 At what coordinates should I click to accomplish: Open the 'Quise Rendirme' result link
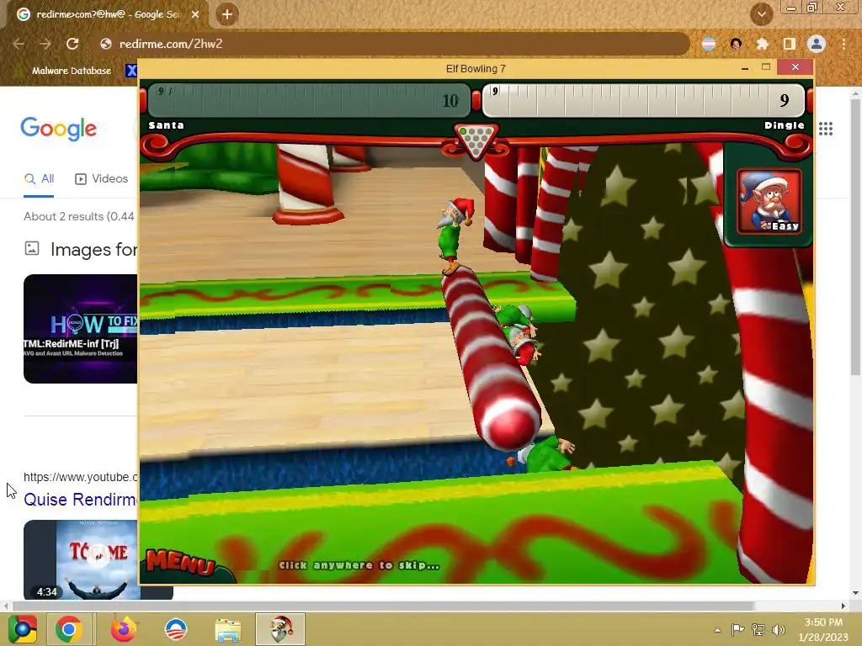tap(80, 500)
